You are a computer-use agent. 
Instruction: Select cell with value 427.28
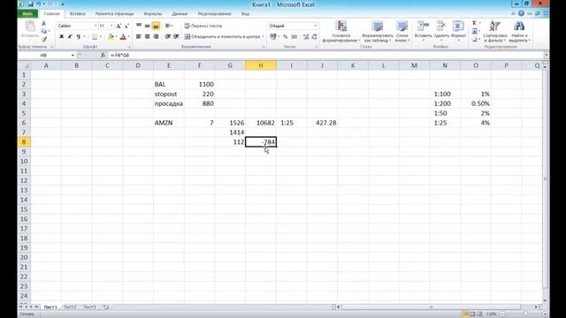(322, 123)
